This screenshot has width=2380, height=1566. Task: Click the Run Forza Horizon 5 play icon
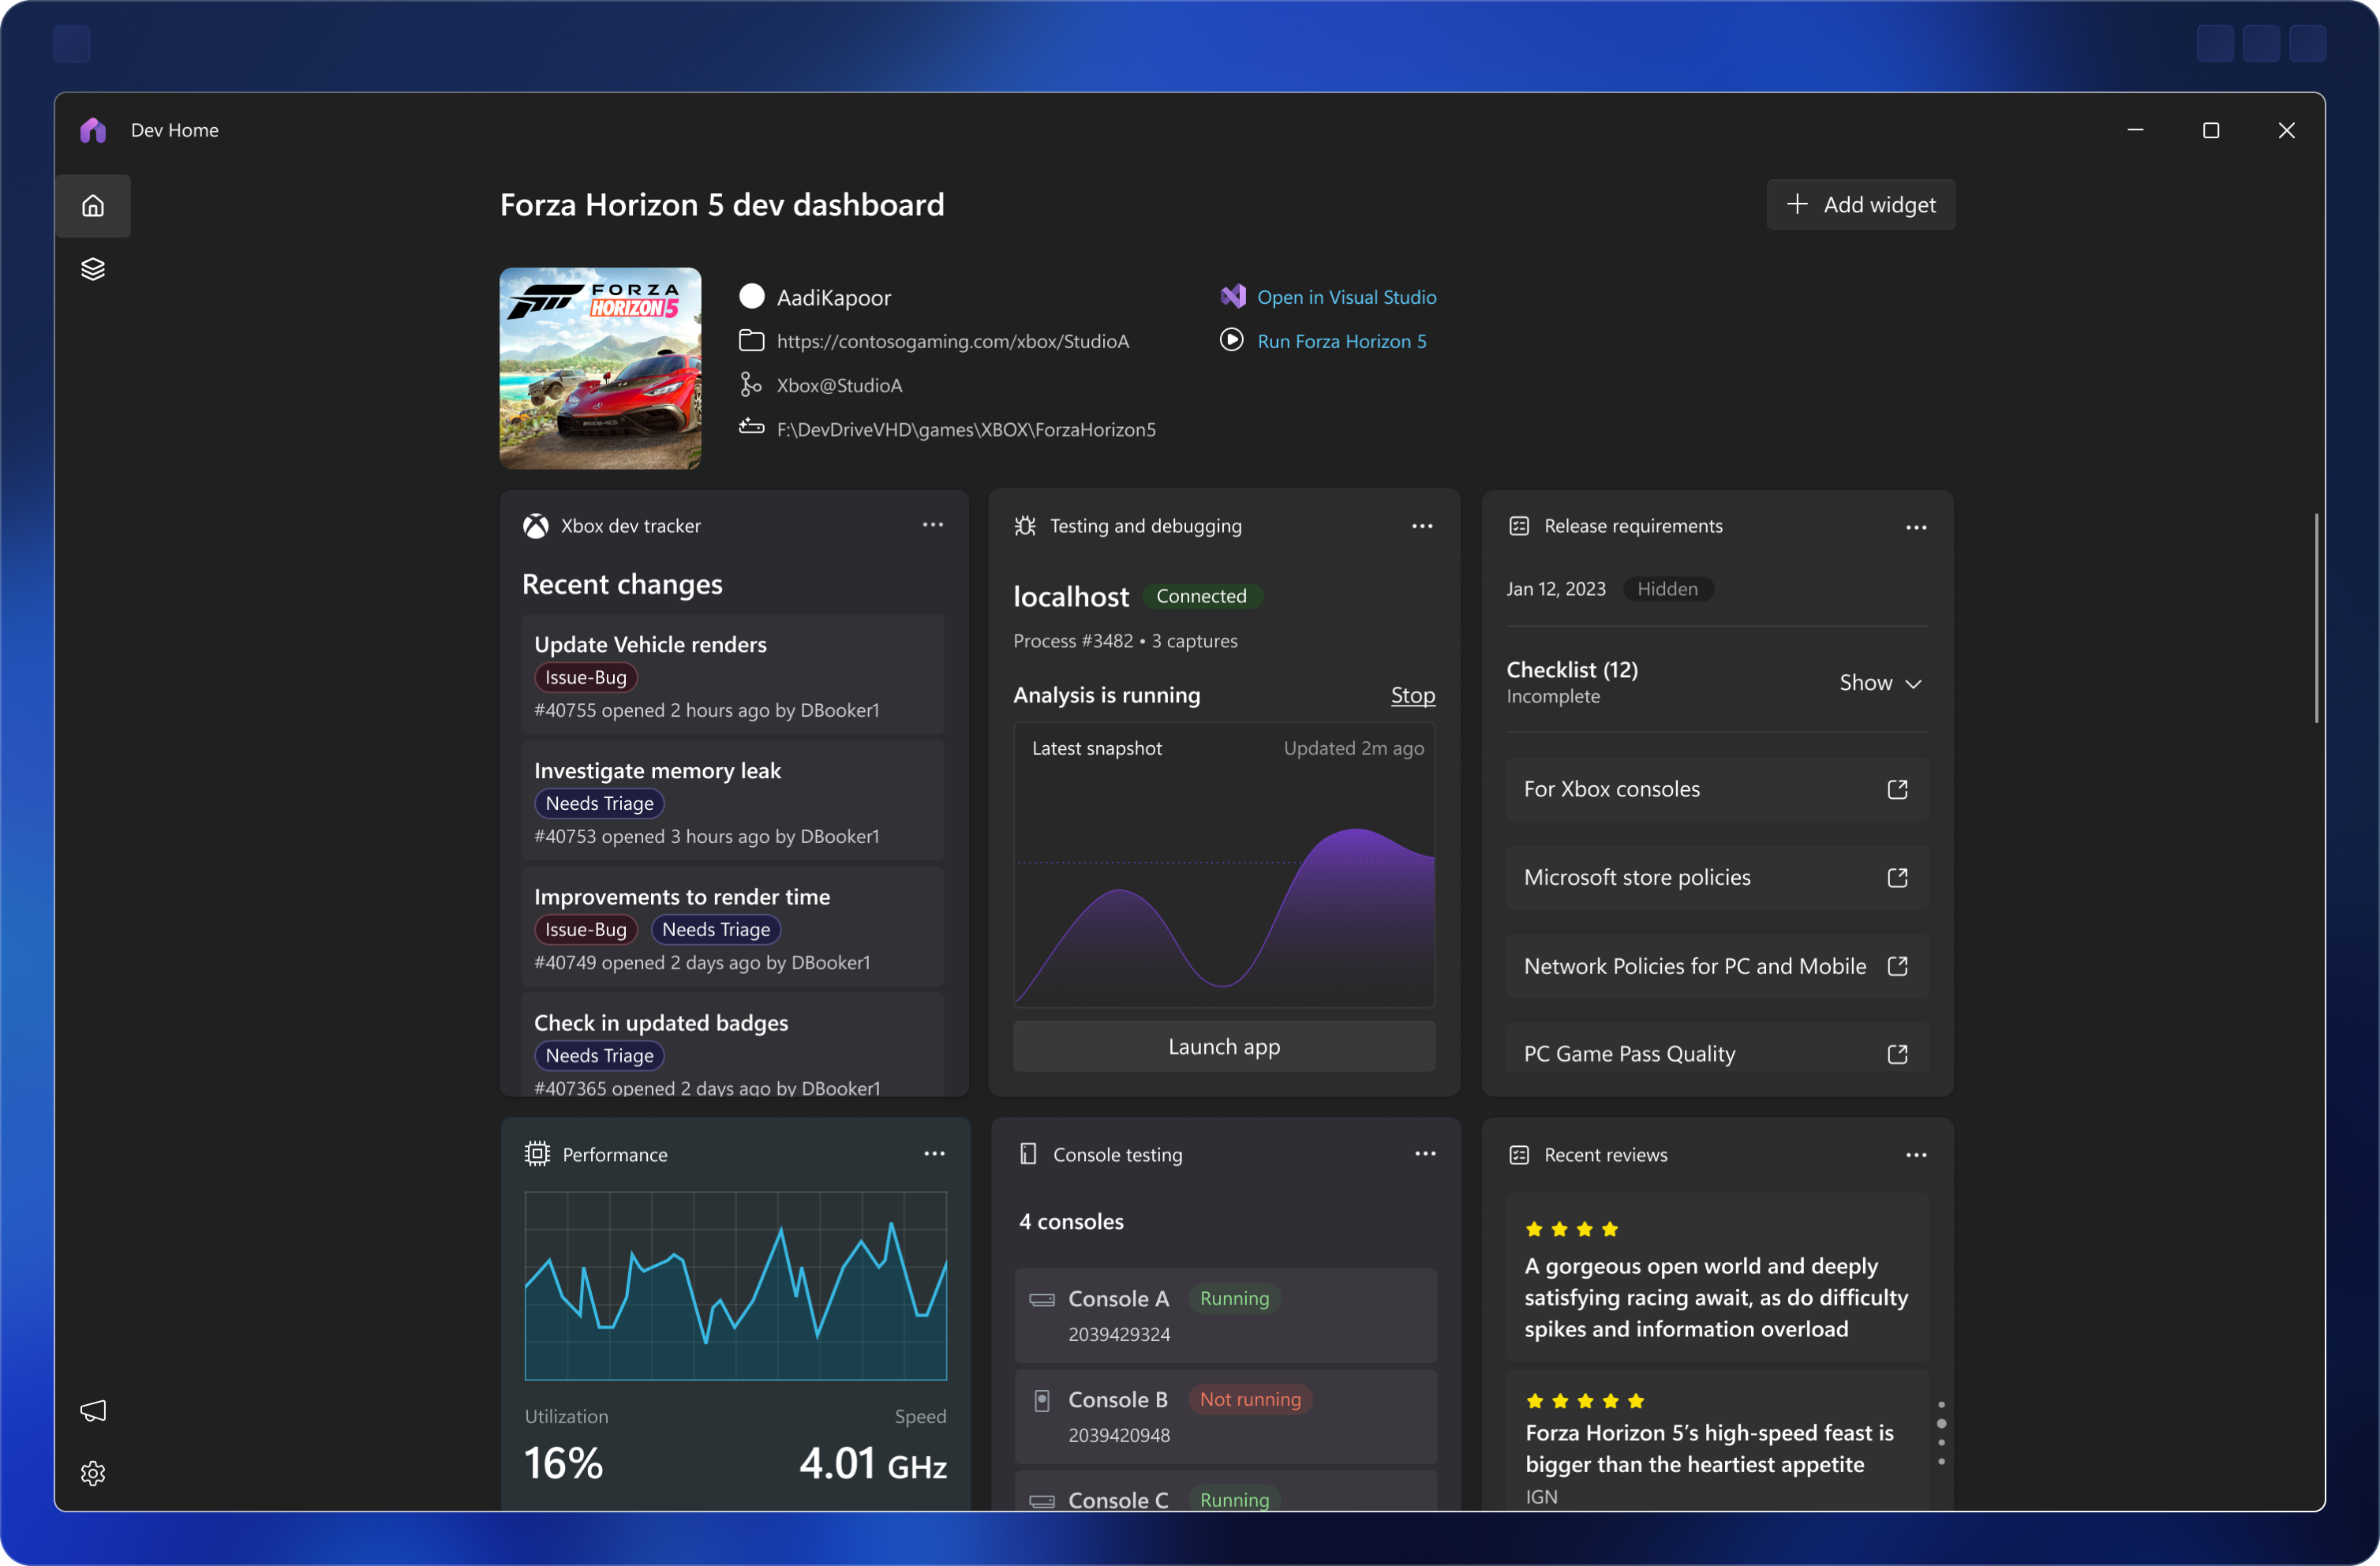pyautogui.click(x=1231, y=341)
